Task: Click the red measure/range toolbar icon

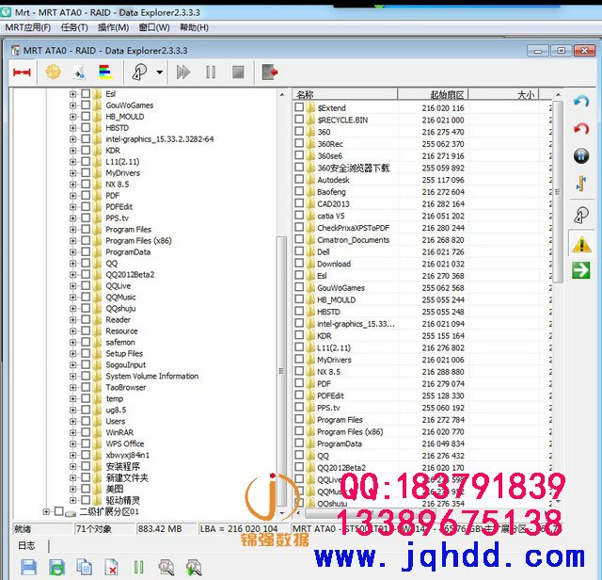Action: point(22,72)
